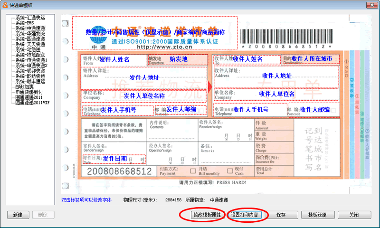Image resolution: width=380 pixels, height=228 pixels.
Task: Select the 收件人手机号 label field
Action: 250,110
